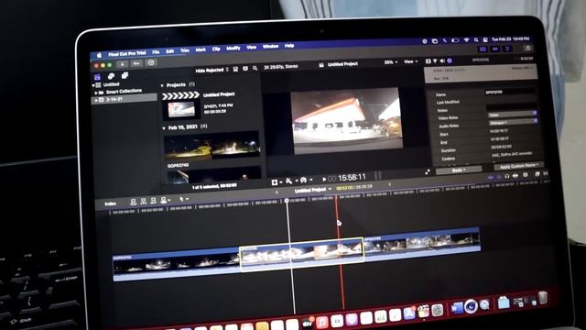This screenshot has width=586, height=330.
Task: Open the viewer View options dropdown
Action: [x=410, y=61]
